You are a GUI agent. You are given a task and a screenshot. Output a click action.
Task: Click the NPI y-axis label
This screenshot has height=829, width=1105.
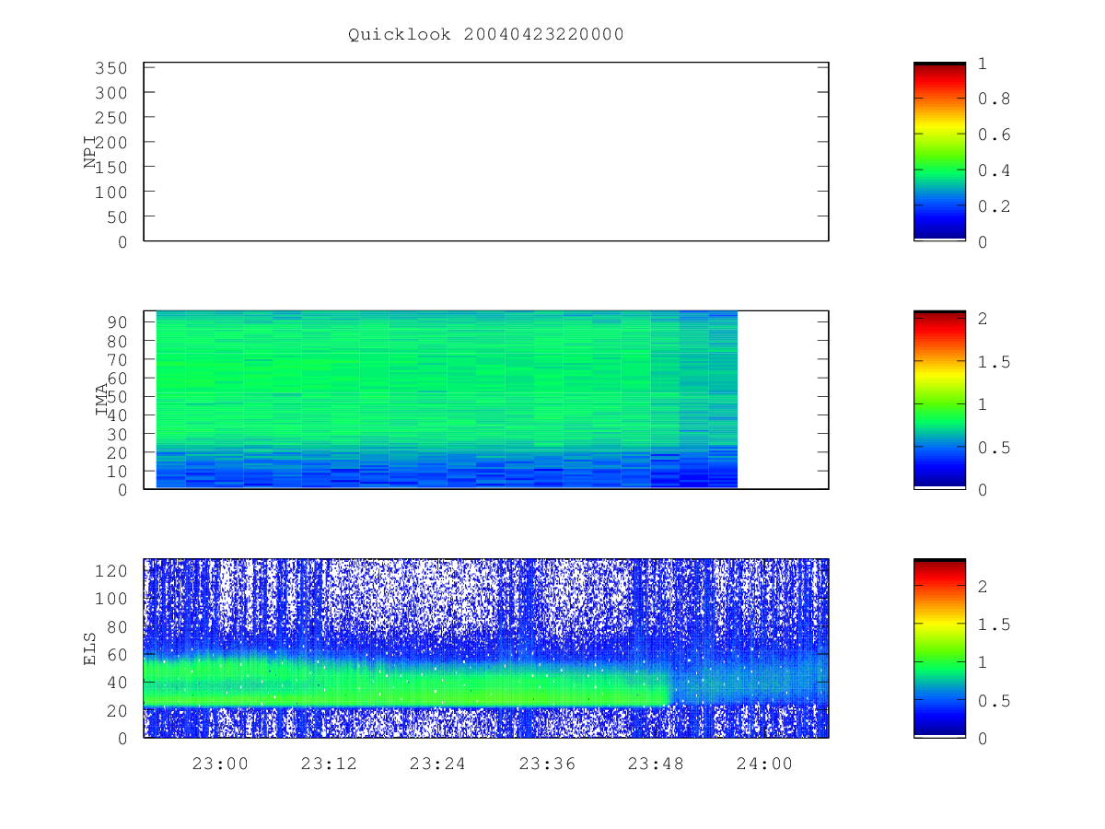click(x=90, y=152)
